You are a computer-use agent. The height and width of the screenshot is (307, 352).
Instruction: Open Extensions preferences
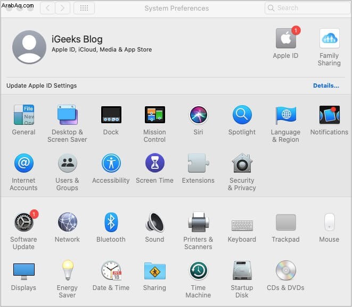tap(198, 163)
